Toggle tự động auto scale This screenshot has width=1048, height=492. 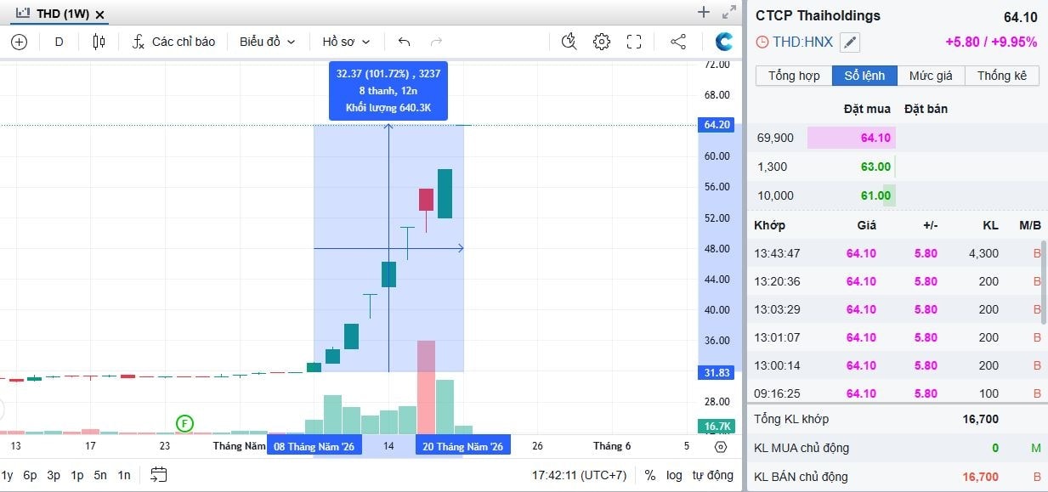[712, 475]
